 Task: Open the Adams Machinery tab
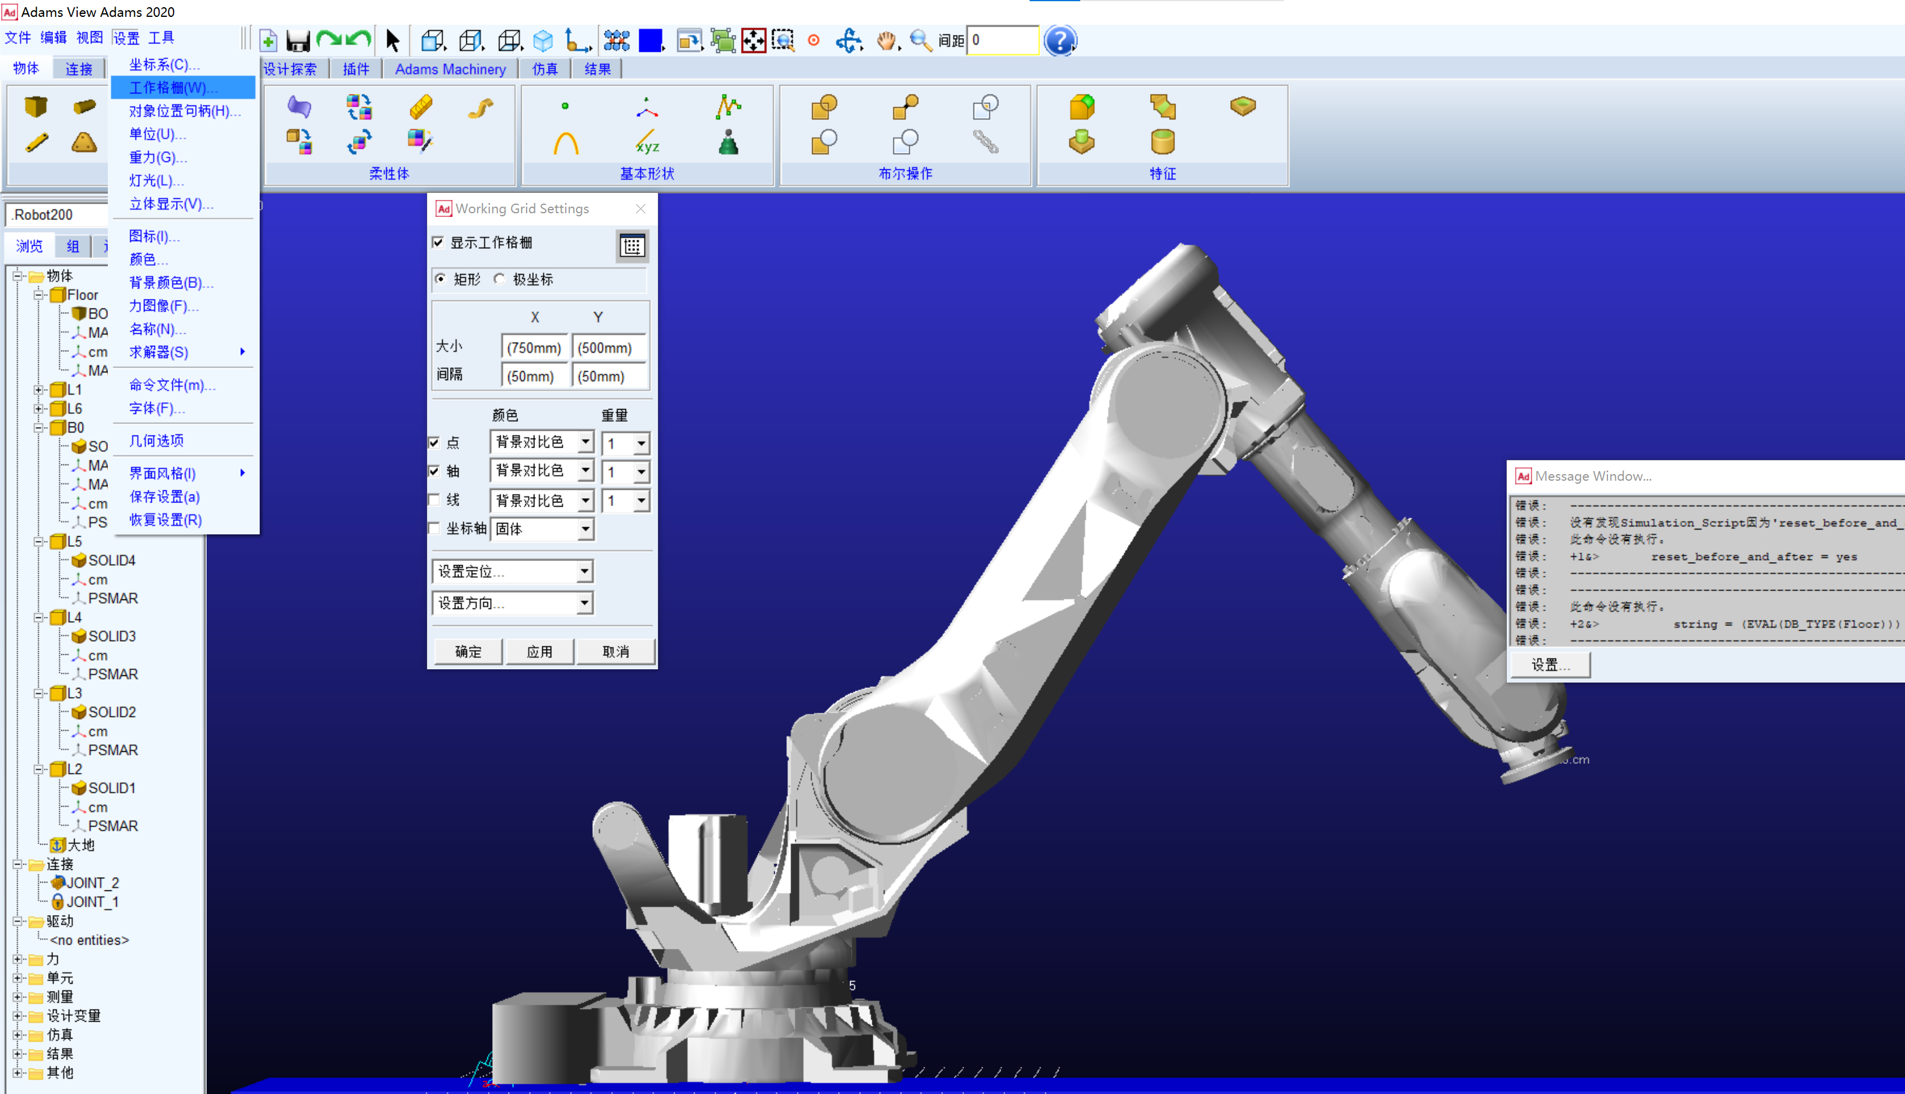(450, 69)
